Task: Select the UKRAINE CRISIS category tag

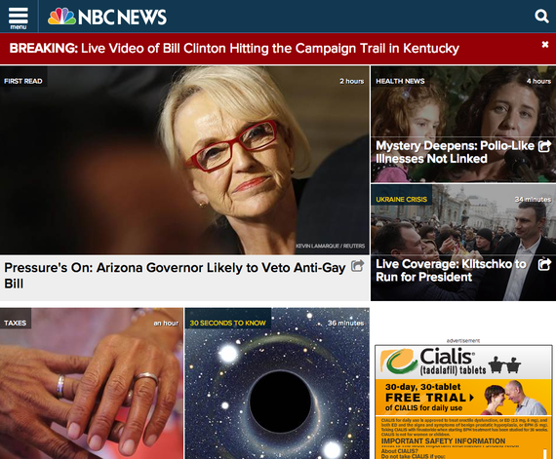Action: (402, 200)
